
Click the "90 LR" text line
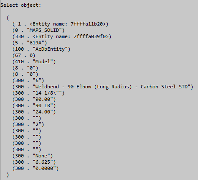point(34,105)
